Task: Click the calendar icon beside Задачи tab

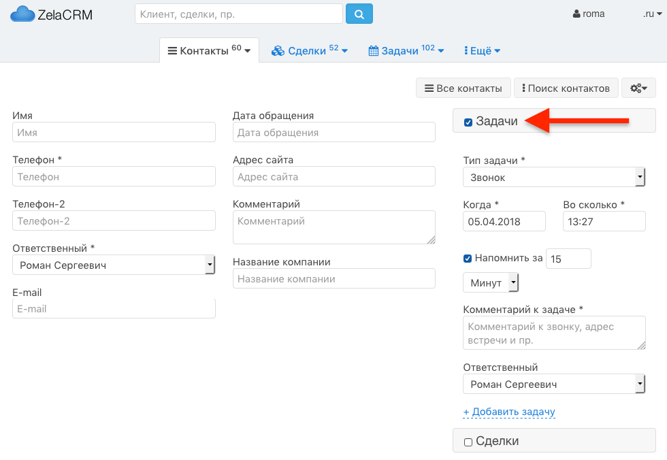Action: (373, 51)
